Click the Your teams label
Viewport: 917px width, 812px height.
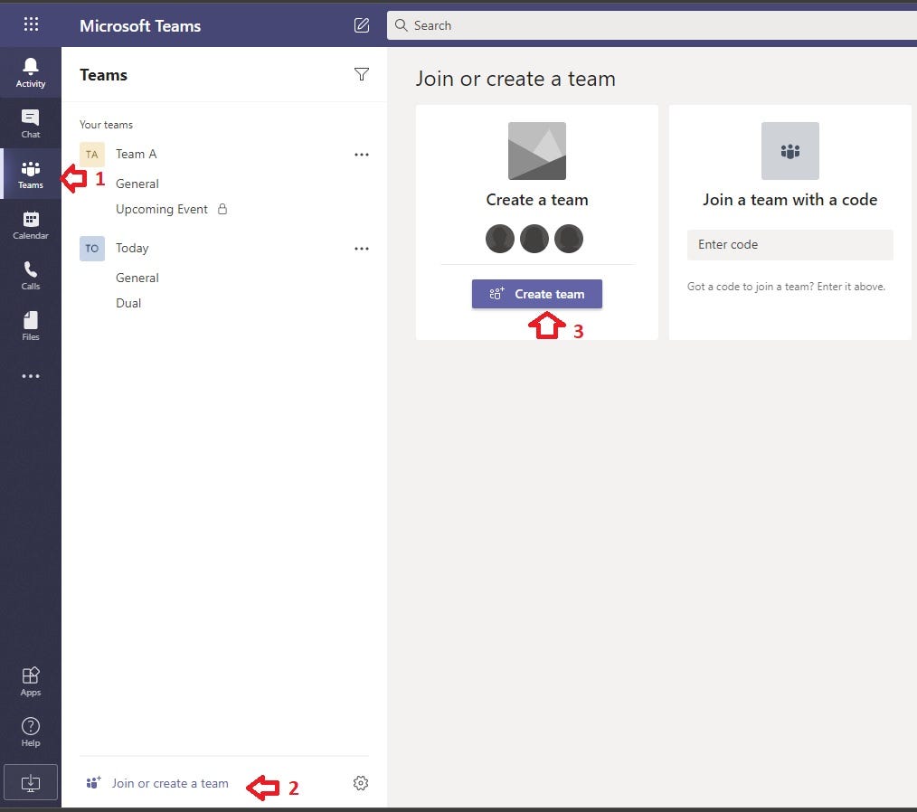coord(106,125)
